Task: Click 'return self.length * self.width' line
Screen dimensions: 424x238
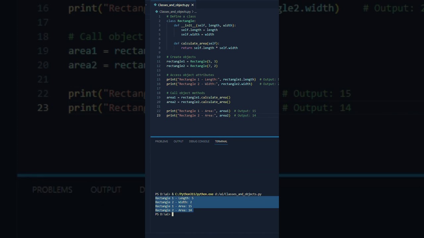Action: coord(209,48)
